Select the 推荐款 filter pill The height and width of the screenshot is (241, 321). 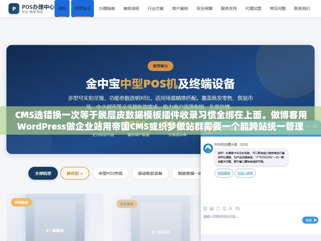(x=75, y=173)
